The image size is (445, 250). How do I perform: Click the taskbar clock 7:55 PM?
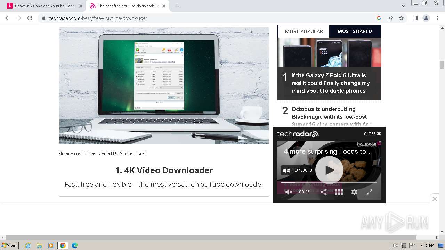point(427,245)
